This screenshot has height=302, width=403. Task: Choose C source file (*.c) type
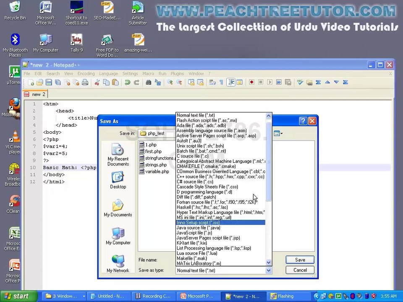pos(220,156)
